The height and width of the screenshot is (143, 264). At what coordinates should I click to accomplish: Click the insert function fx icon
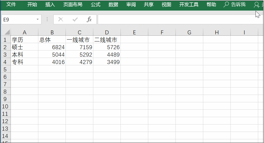(x=89, y=19)
